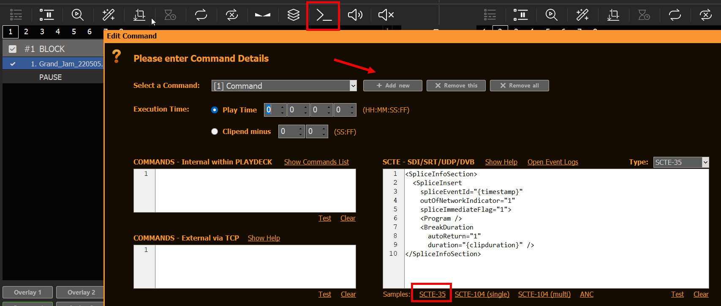
Task: Open the Open Event Logs link
Action: 553,162
